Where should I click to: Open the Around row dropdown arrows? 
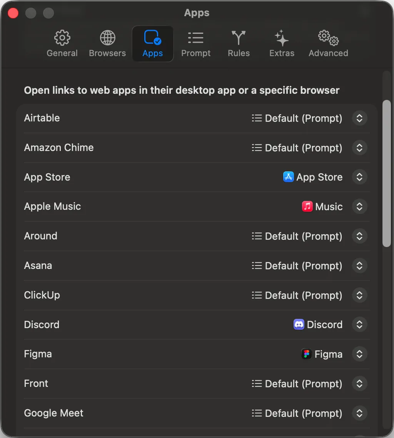(x=360, y=236)
